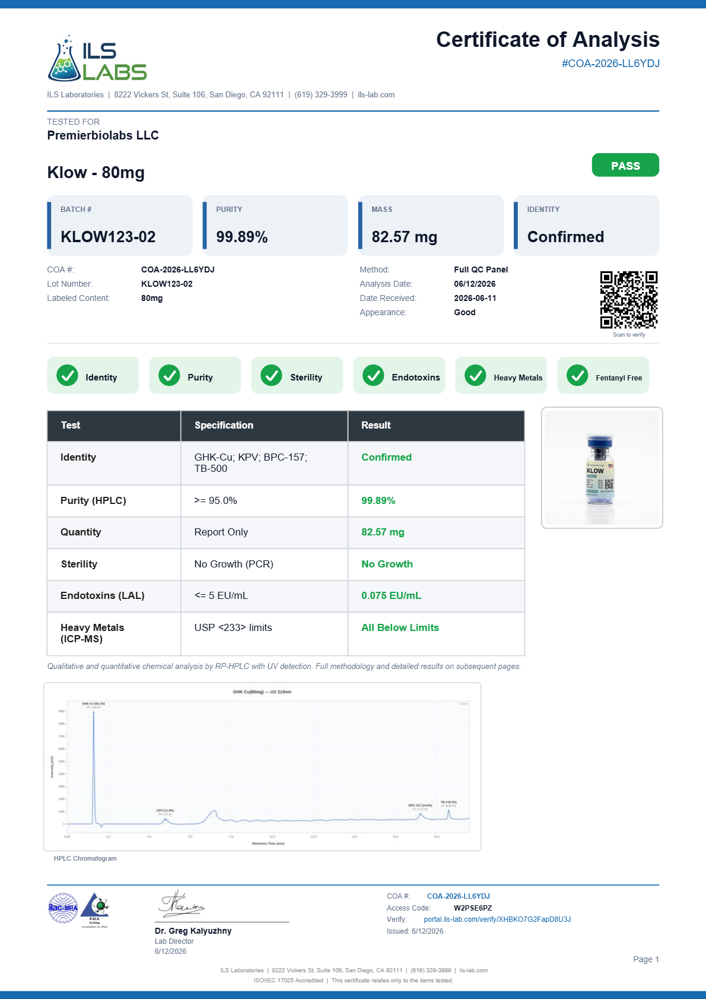706x999 pixels.
Task: Click the ILS Labs flask logo
Action: (x=97, y=58)
